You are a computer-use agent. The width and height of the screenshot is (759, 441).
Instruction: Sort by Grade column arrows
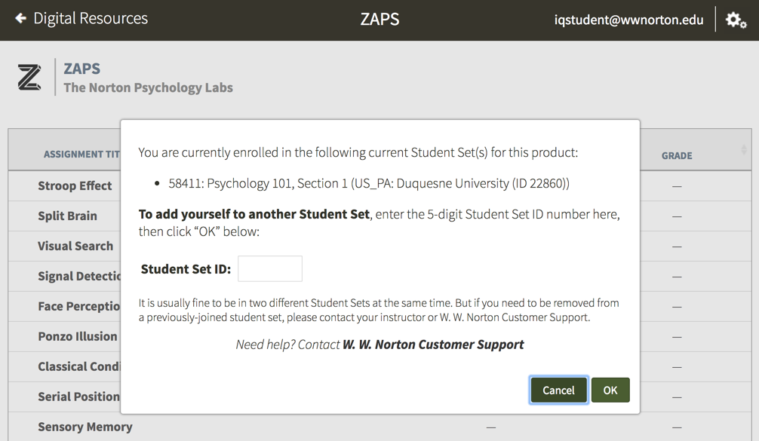tap(743, 150)
